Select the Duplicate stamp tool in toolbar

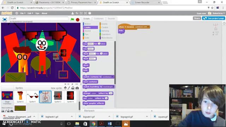click(x=72, y=13)
